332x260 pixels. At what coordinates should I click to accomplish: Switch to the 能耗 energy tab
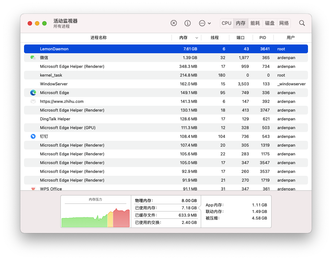[x=255, y=23]
